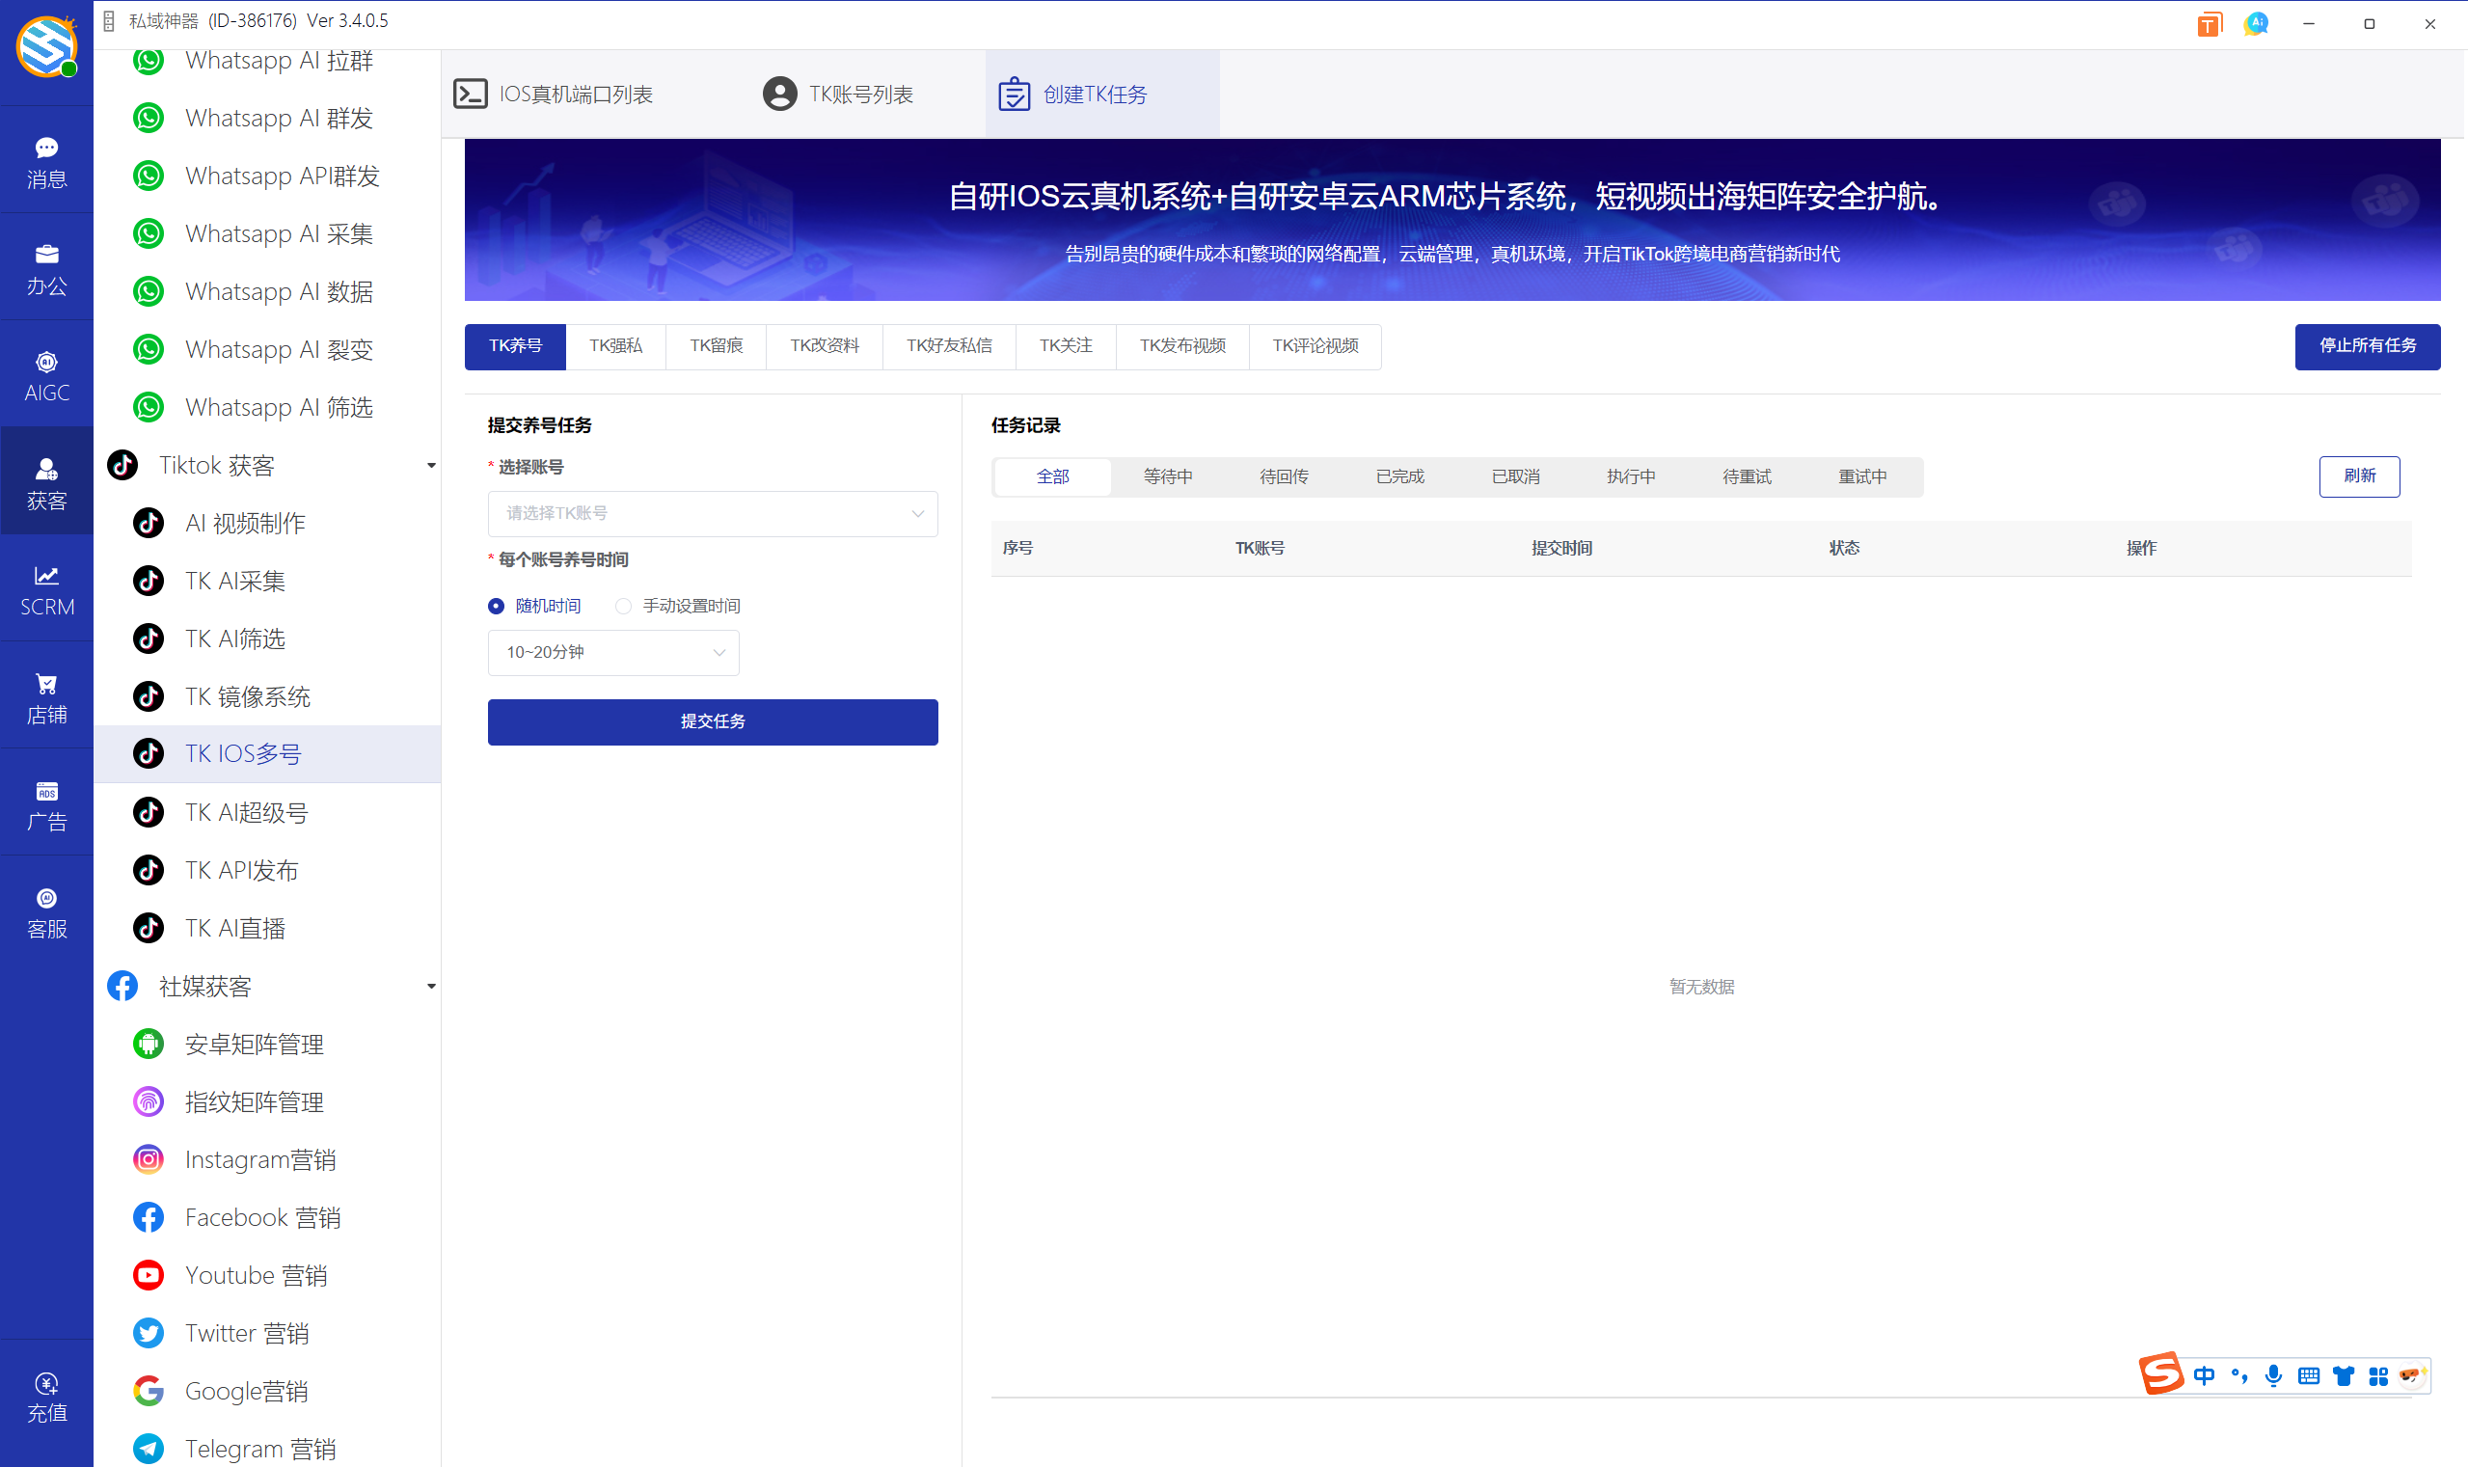Click the Sogou input microphone icon in the tray
This screenshot has height=1467, width=2468.
click(2274, 1375)
